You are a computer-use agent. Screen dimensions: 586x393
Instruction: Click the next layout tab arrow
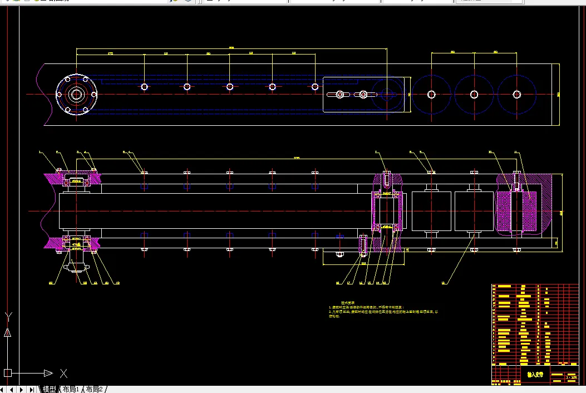(x=22, y=390)
